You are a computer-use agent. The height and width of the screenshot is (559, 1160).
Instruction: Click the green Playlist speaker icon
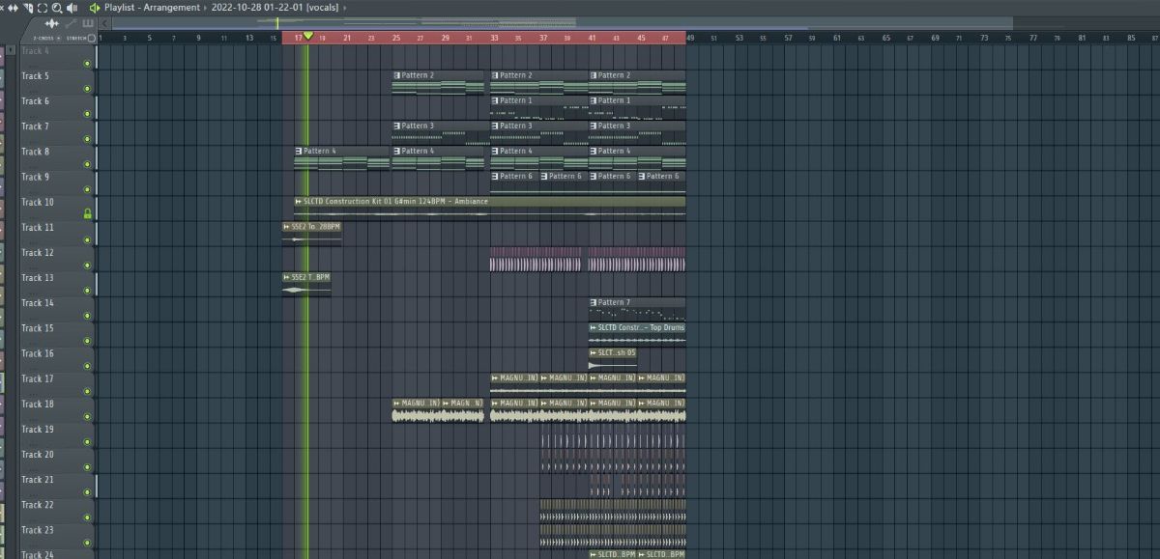[95, 8]
